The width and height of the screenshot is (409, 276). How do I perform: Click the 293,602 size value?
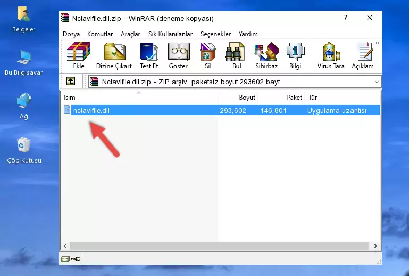(x=232, y=110)
